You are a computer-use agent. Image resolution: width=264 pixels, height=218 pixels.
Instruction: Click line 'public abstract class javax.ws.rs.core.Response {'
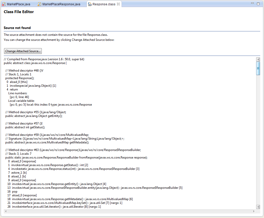[x=35, y=63]
